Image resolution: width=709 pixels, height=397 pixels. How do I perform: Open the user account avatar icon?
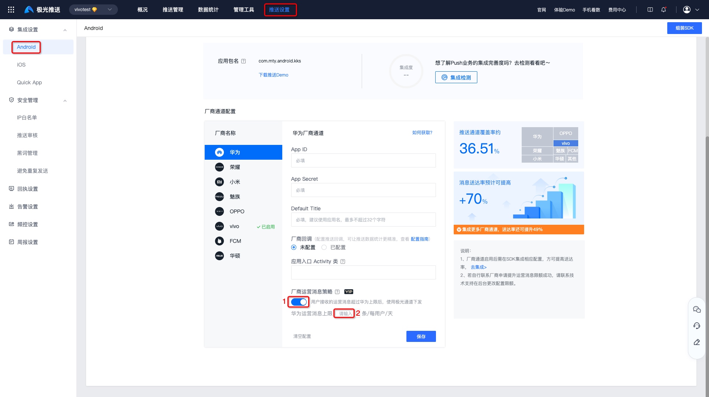(x=687, y=10)
